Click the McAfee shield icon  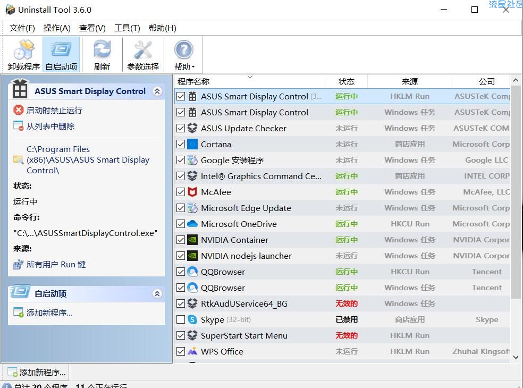point(192,192)
